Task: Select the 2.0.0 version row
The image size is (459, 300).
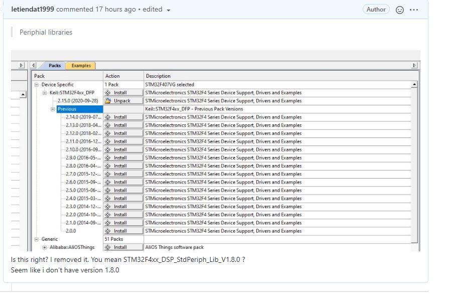Action: click(x=71, y=231)
